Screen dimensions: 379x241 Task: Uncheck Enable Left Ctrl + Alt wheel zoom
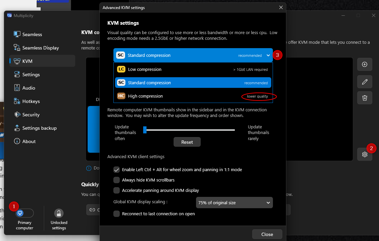coord(116,169)
